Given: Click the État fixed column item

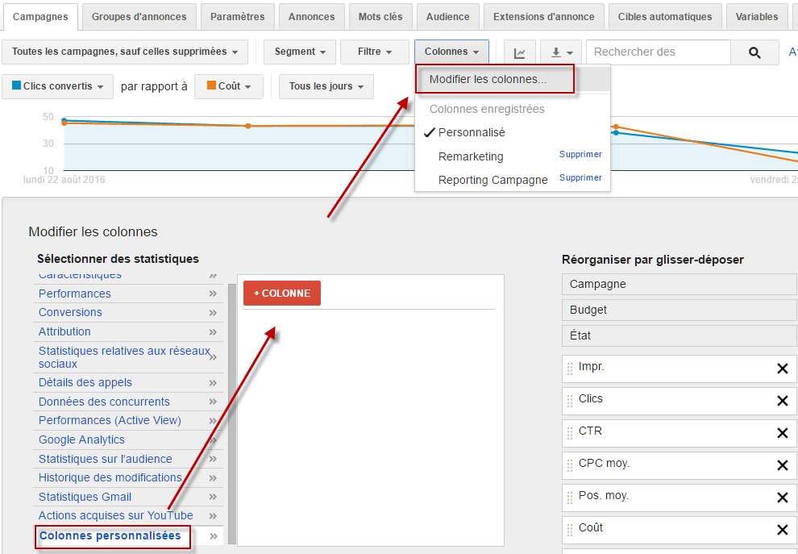Looking at the screenshot, I should coord(679,336).
